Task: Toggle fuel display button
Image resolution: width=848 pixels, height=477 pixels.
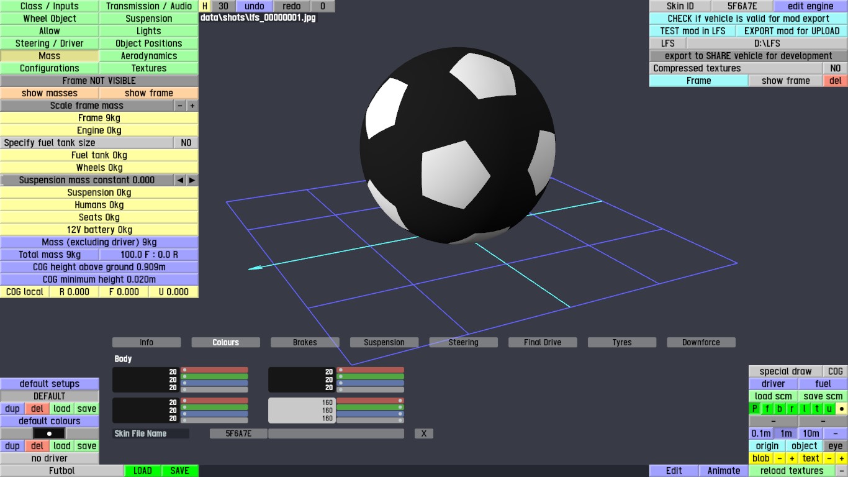Action: coord(823,384)
